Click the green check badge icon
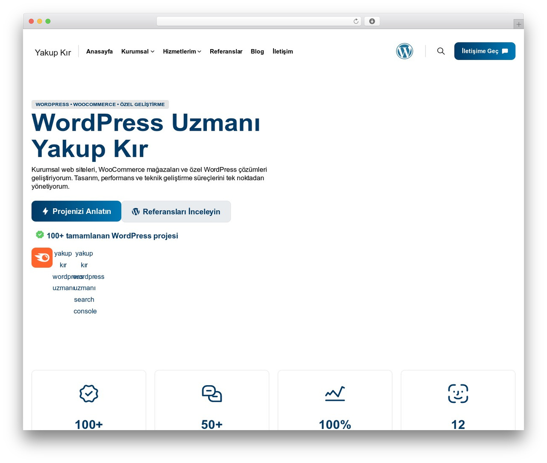Screen dimensions: 547x463 (x=40, y=234)
